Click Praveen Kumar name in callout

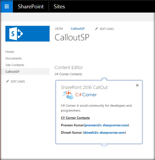[72, 125]
